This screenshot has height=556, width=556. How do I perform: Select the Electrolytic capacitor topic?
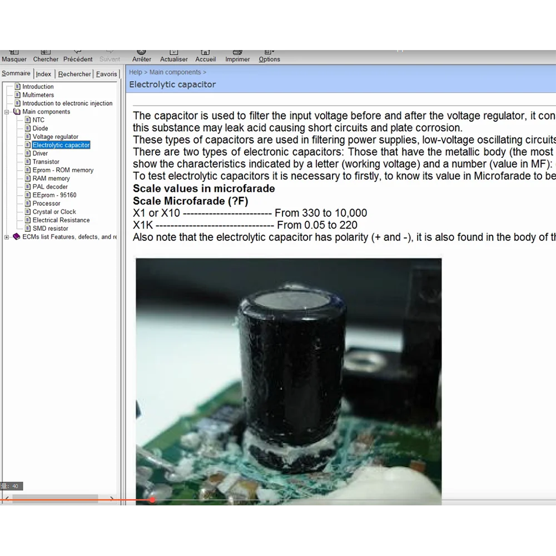[x=61, y=145]
